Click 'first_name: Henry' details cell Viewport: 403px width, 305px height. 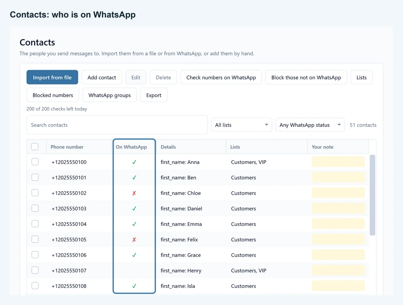tap(181, 271)
